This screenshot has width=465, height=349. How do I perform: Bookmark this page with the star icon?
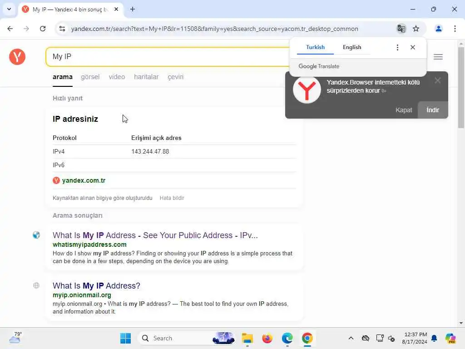tap(416, 29)
